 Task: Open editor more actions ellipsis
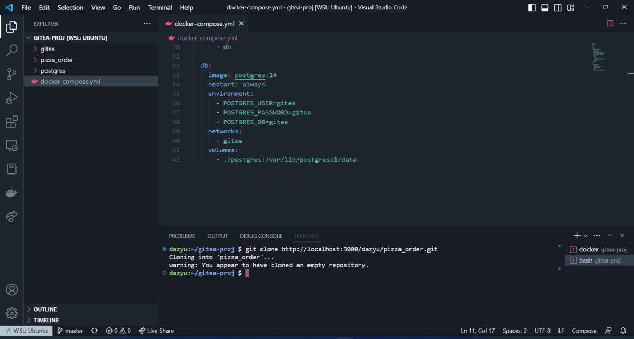coord(623,24)
